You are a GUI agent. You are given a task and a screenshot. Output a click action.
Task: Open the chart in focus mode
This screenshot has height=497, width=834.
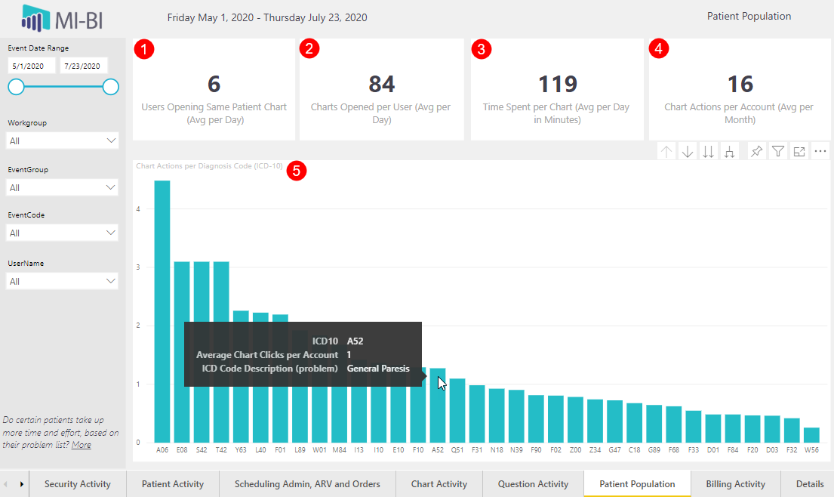(x=799, y=152)
